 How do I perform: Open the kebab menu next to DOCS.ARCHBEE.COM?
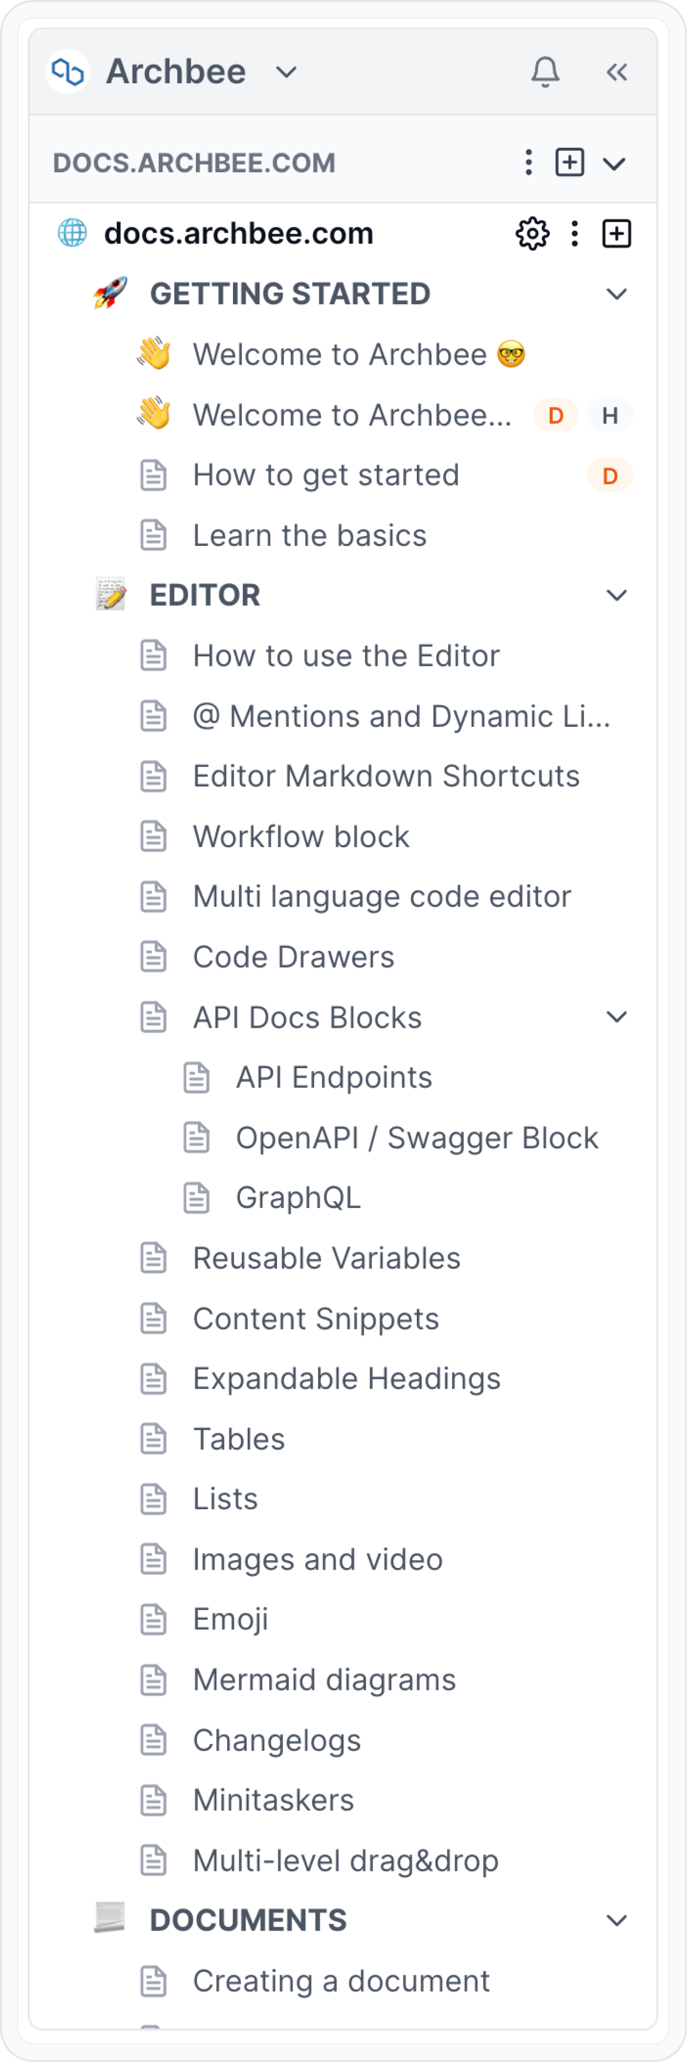pyautogui.click(x=528, y=162)
